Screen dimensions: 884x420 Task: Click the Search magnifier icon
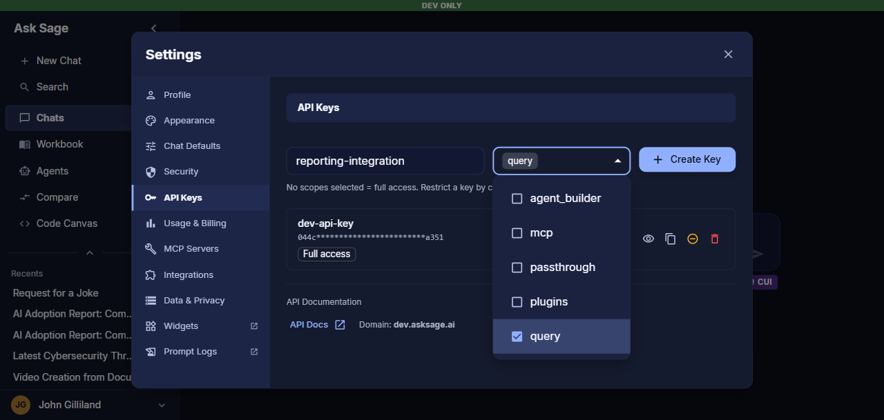click(24, 87)
